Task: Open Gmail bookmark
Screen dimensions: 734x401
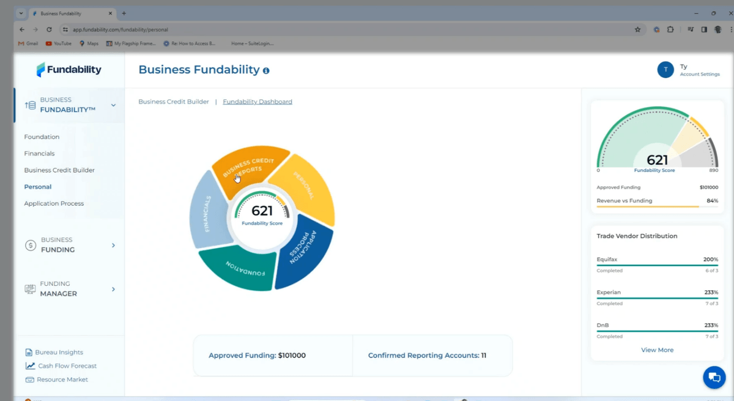Action: click(28, 43)
